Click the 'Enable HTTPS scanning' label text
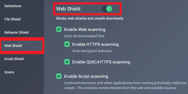 96,44
